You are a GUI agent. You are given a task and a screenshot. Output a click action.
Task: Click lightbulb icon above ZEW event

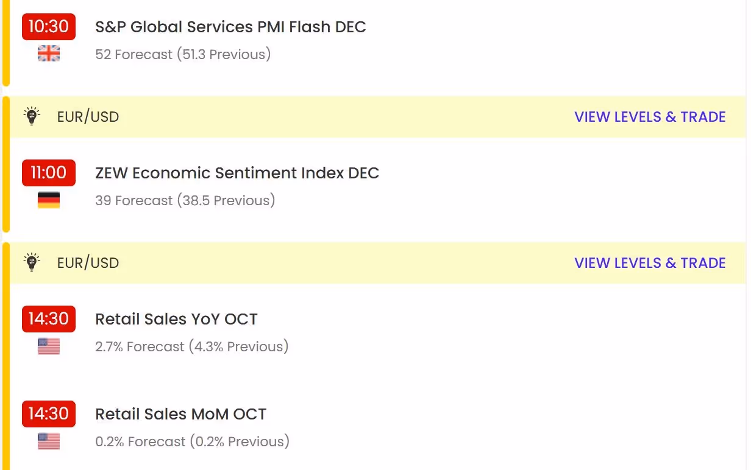pyautogui.click(x=32, y=116)
